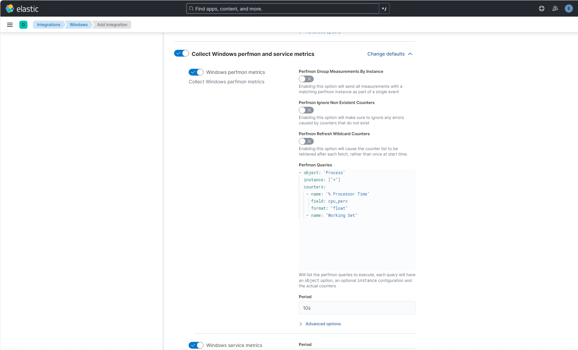The width and height of the screenshot is (578, 350).
Task: Toggle the Windows service metrics switch
Action: (196, 345)
